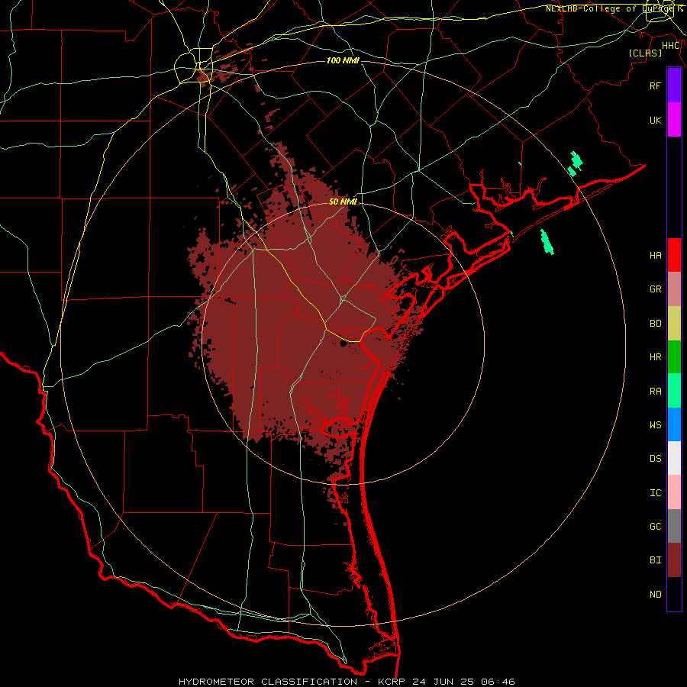Click the magenta UK legend color swatch
Image resolution: width=687 pixels, height=687 pixels.
click(x=674, y=120)
